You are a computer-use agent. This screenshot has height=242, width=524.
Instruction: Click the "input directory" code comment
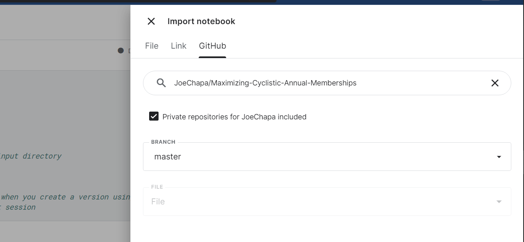pos(31,156)
